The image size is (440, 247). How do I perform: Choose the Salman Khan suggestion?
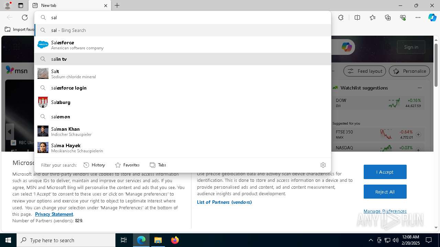pyautogui.click(x=183, y=131)
